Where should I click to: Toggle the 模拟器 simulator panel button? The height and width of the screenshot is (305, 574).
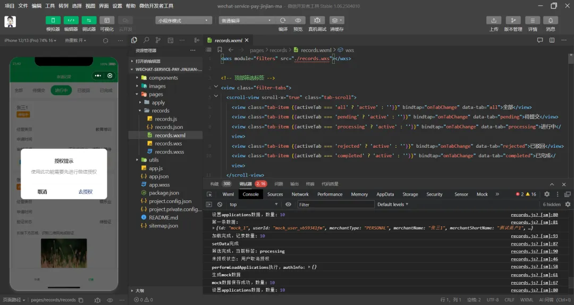(x=53, y=20)
